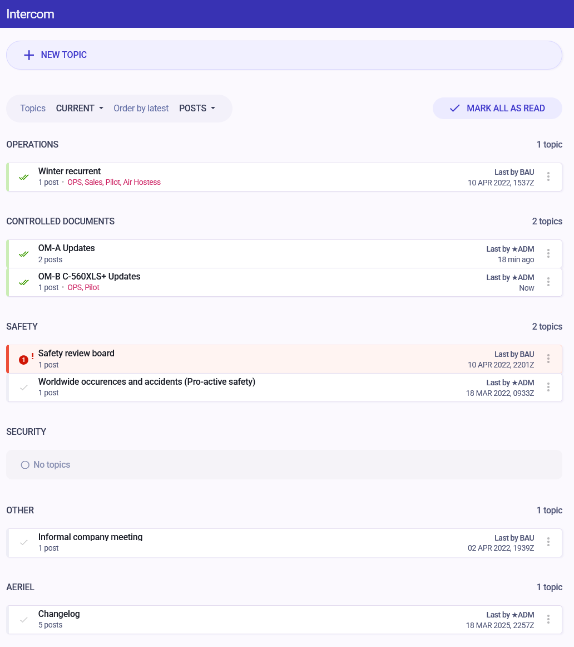The image size is (574, 647).
Task: Open options menu for Informal company meeting
Action: [x=548, y=542]
